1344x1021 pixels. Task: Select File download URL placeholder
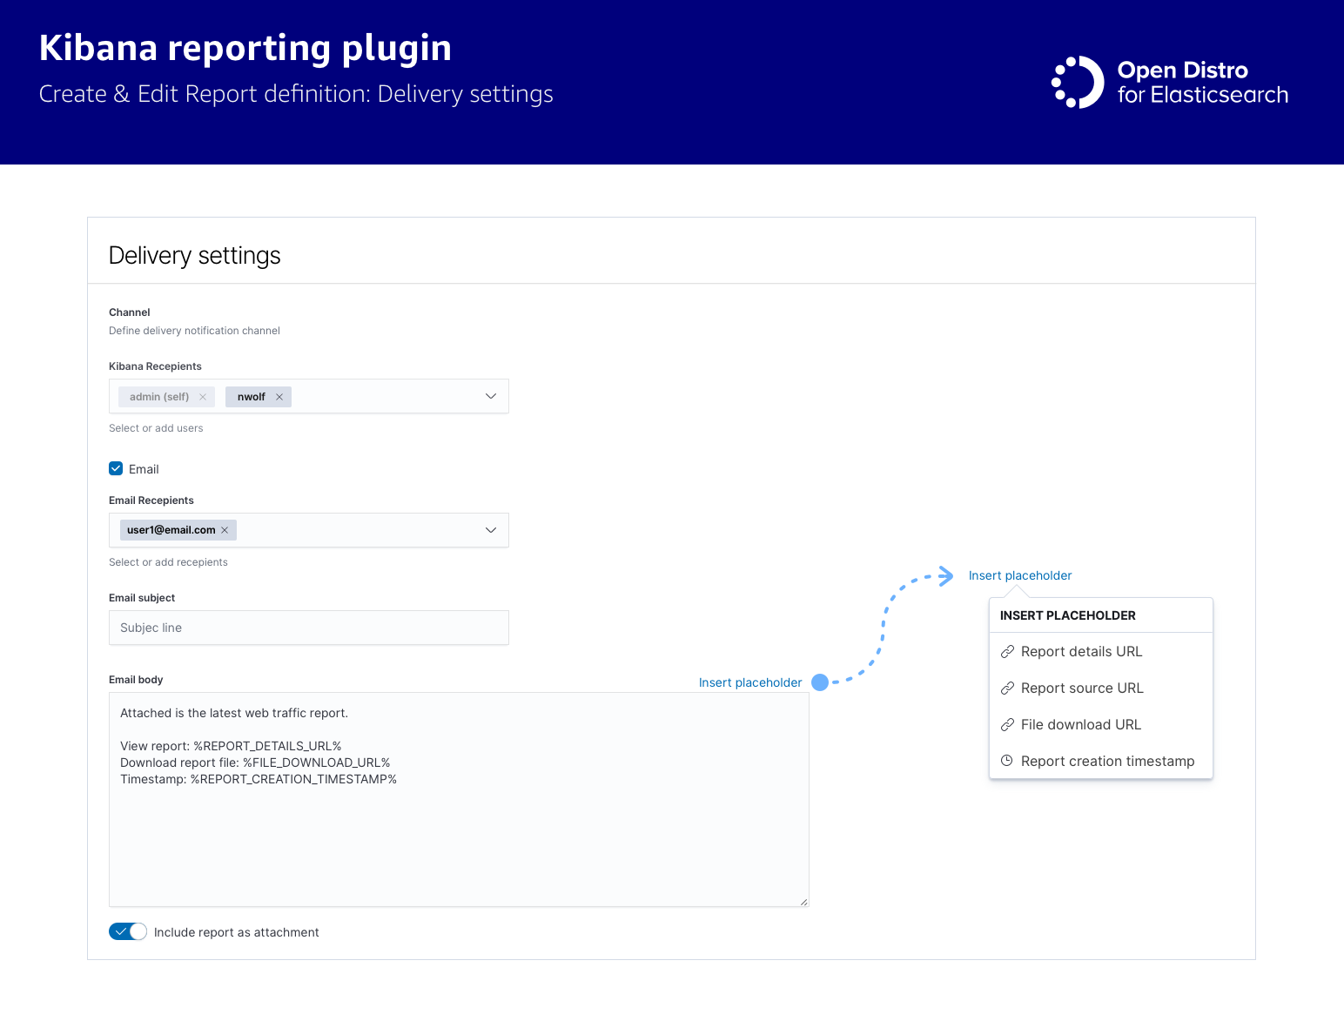click(1101, 725)
